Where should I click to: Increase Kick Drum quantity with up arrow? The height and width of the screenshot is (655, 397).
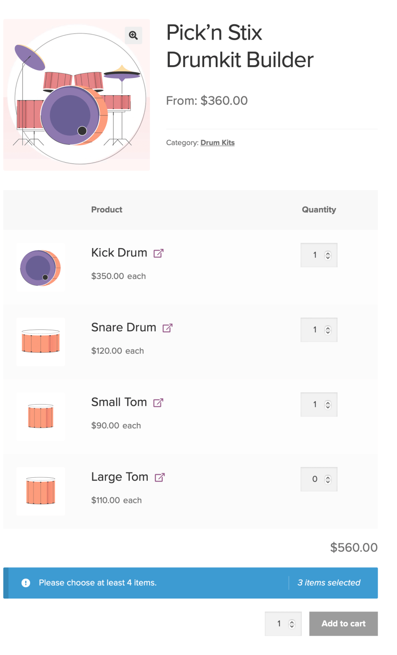(328, 252)
